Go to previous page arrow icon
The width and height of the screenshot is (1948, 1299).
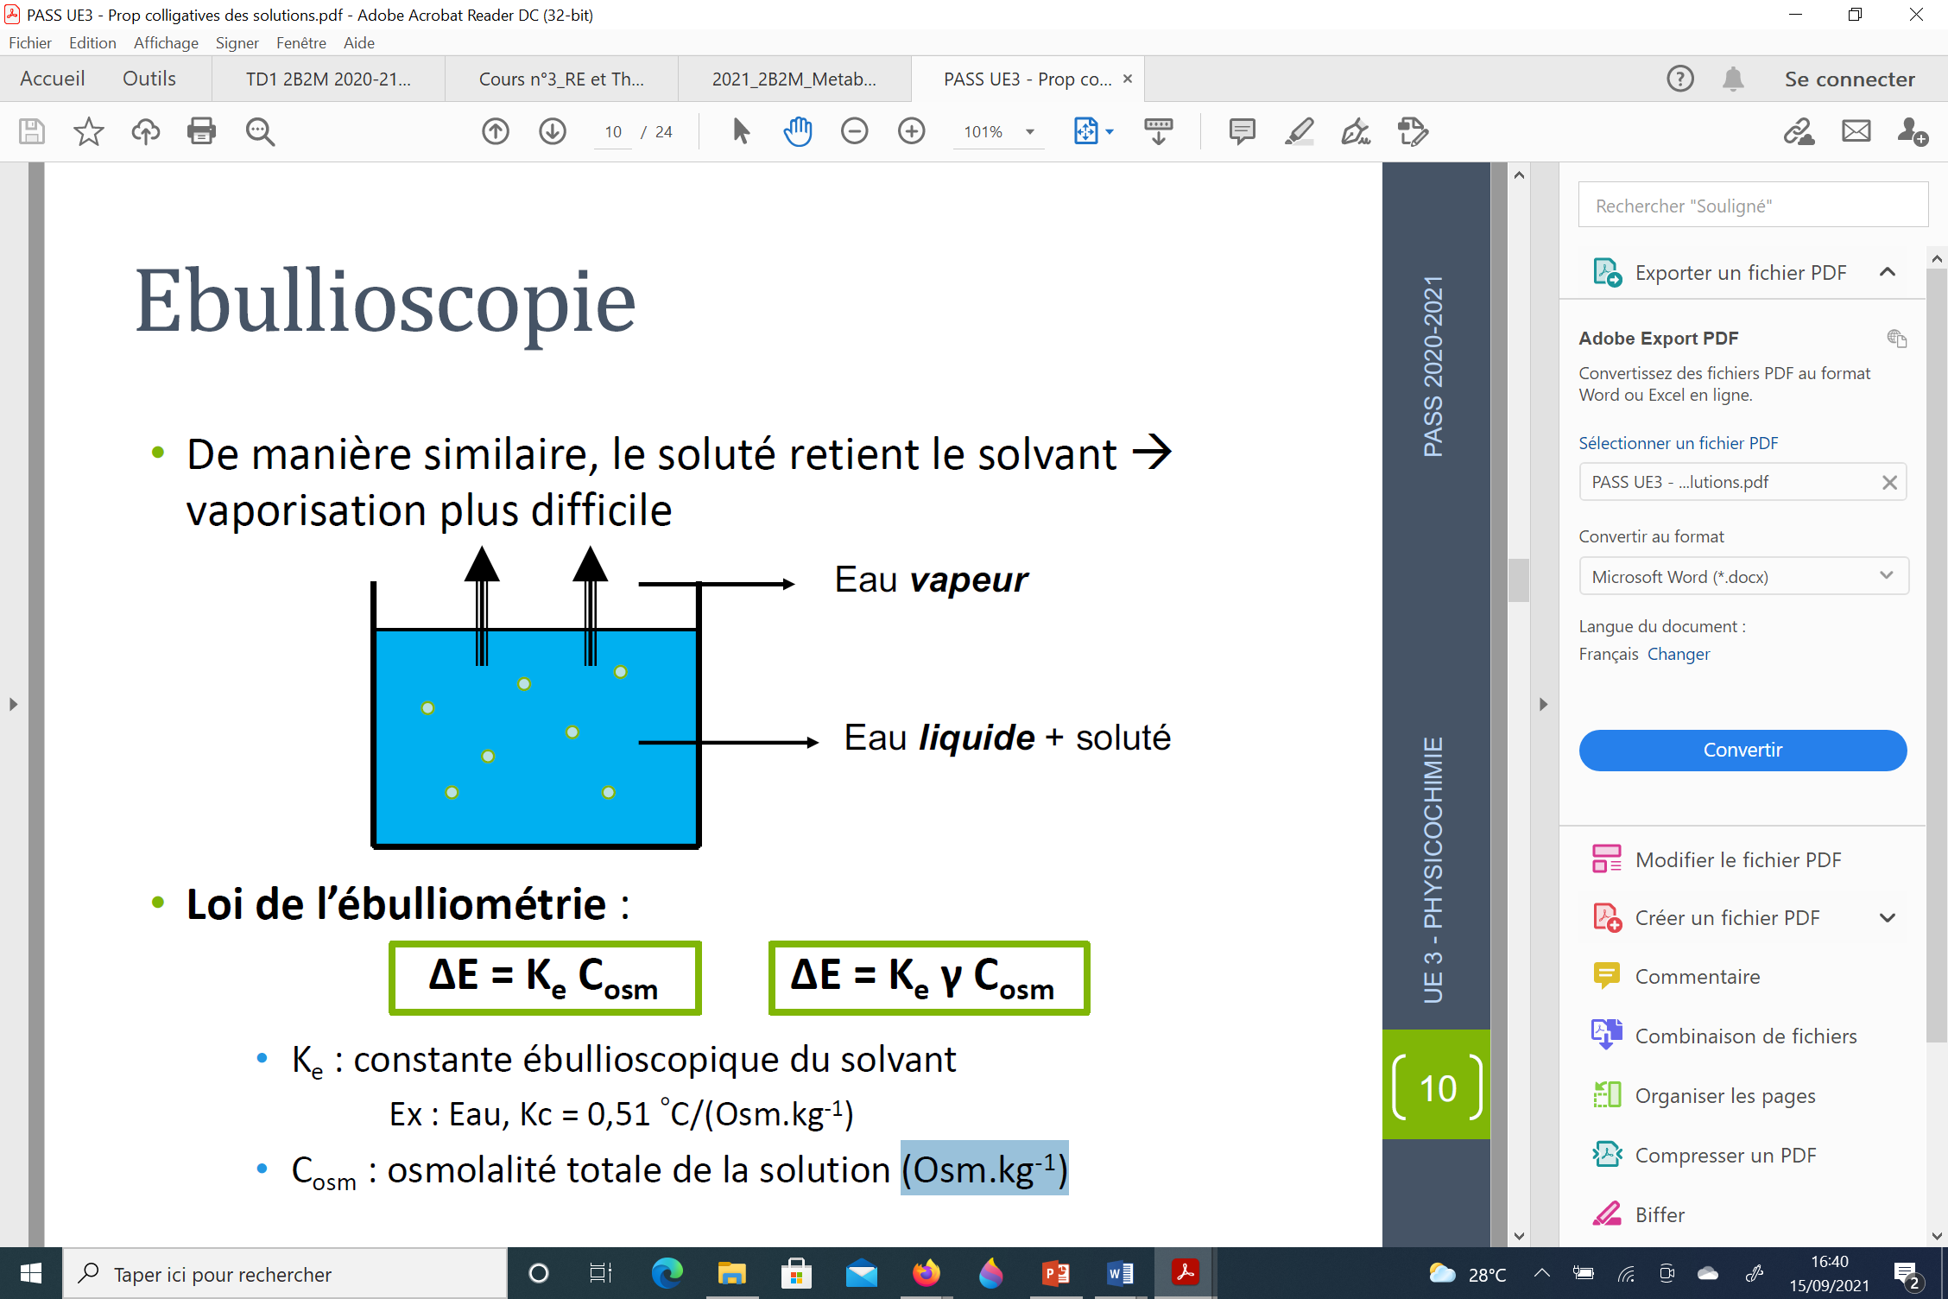coord(496,131)
